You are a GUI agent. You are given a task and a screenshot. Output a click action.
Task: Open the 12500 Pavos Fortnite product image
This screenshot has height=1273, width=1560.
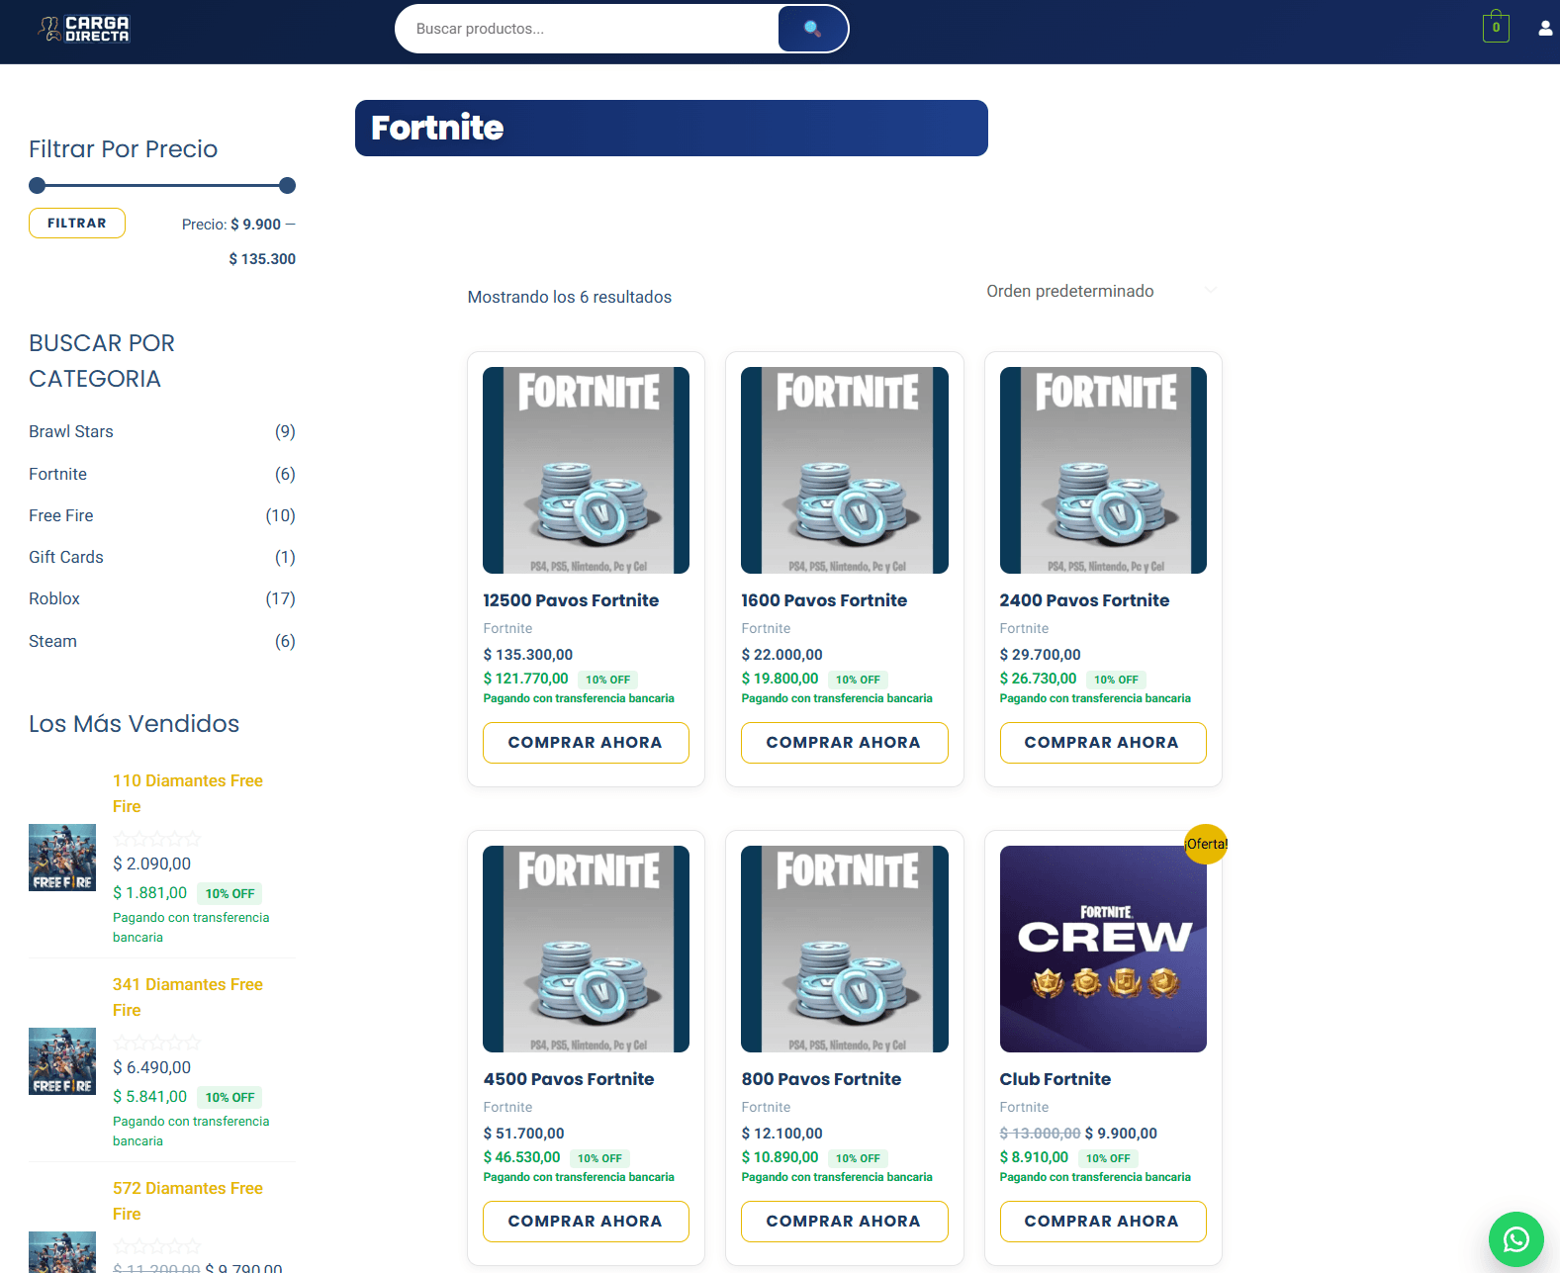(x=586, y=470)
